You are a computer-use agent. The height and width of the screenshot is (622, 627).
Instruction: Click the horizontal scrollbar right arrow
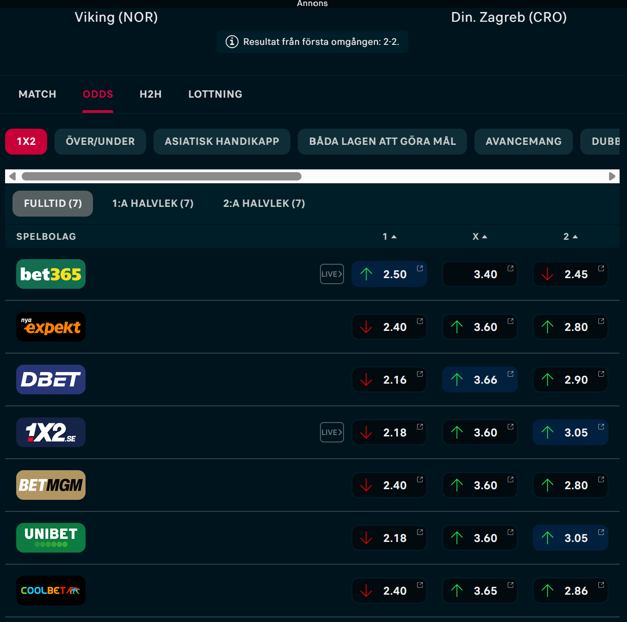click(x=612, y=176)
